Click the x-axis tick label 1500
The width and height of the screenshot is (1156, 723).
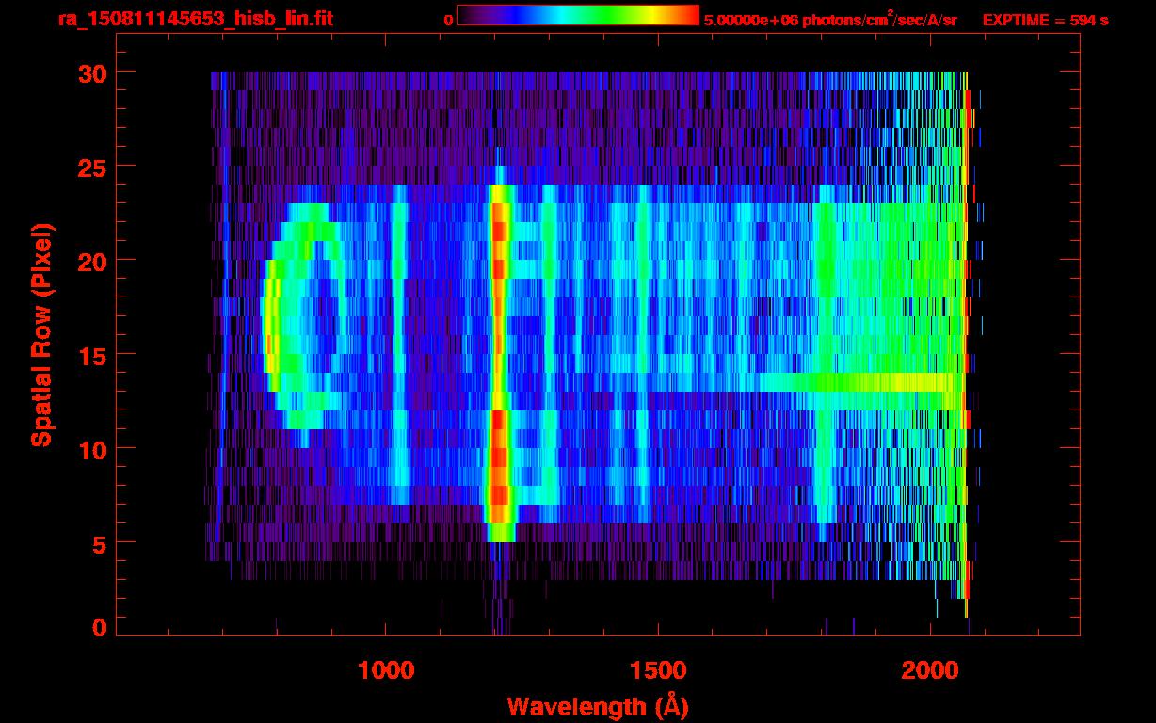657,670
